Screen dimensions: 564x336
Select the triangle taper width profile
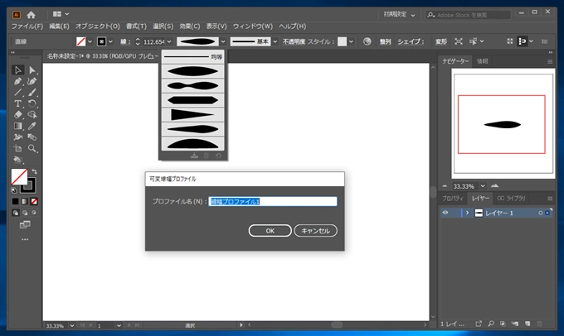pos(192,114)
